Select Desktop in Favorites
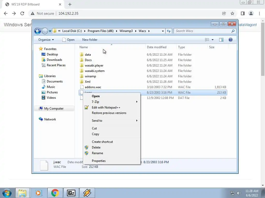This screenshot has width=265, height=198. pos(52,54)
